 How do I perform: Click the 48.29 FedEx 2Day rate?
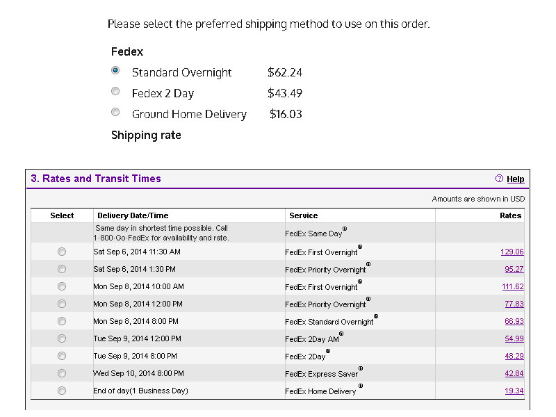point(514,356)
